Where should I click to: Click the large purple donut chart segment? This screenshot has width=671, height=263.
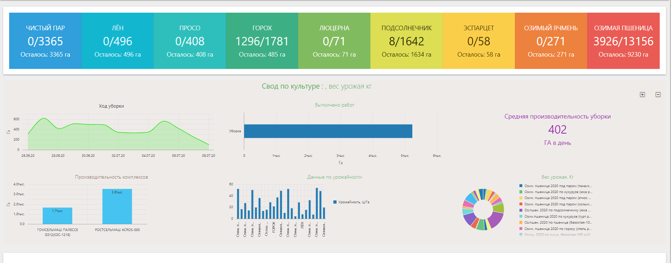pos(496,219)
